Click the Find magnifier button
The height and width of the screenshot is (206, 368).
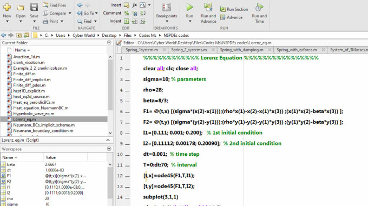84,21
